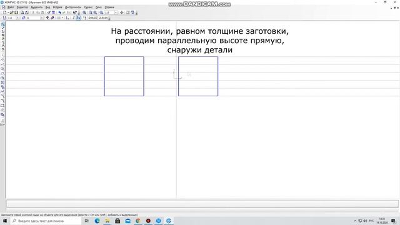The height and width of the screenshot is (225, 400).
Task: Select the Auxiliary line tool
Action: pos(2,59)
